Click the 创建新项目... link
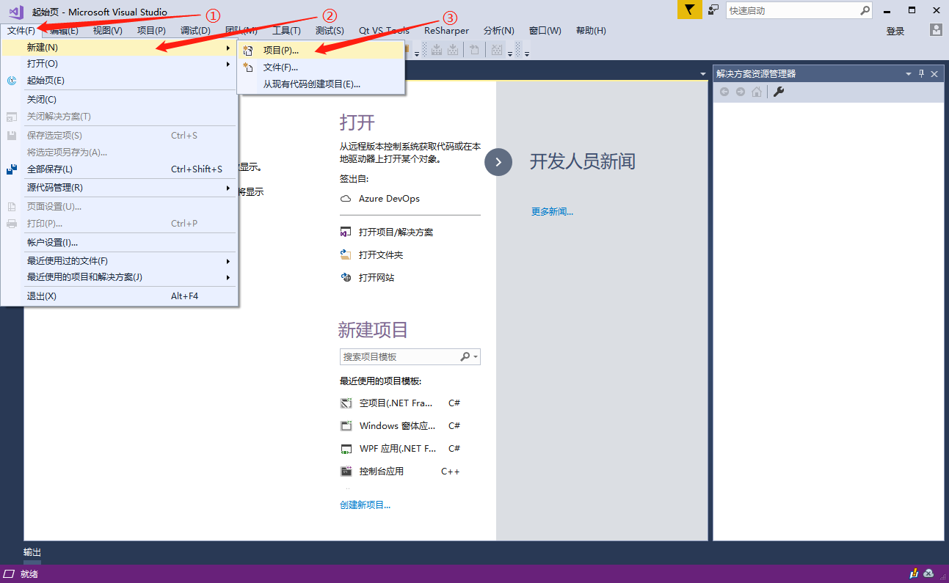 pos(365,505)
